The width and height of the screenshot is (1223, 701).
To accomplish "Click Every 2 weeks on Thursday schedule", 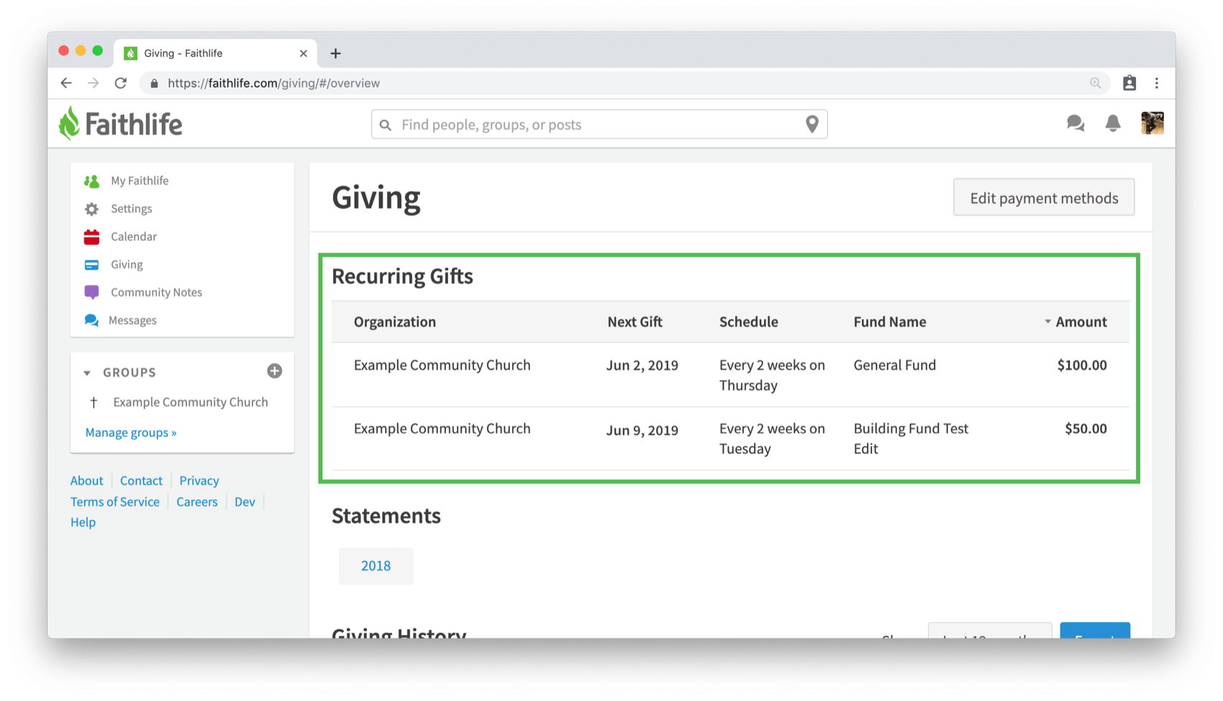I will click(x=772, y=375).
